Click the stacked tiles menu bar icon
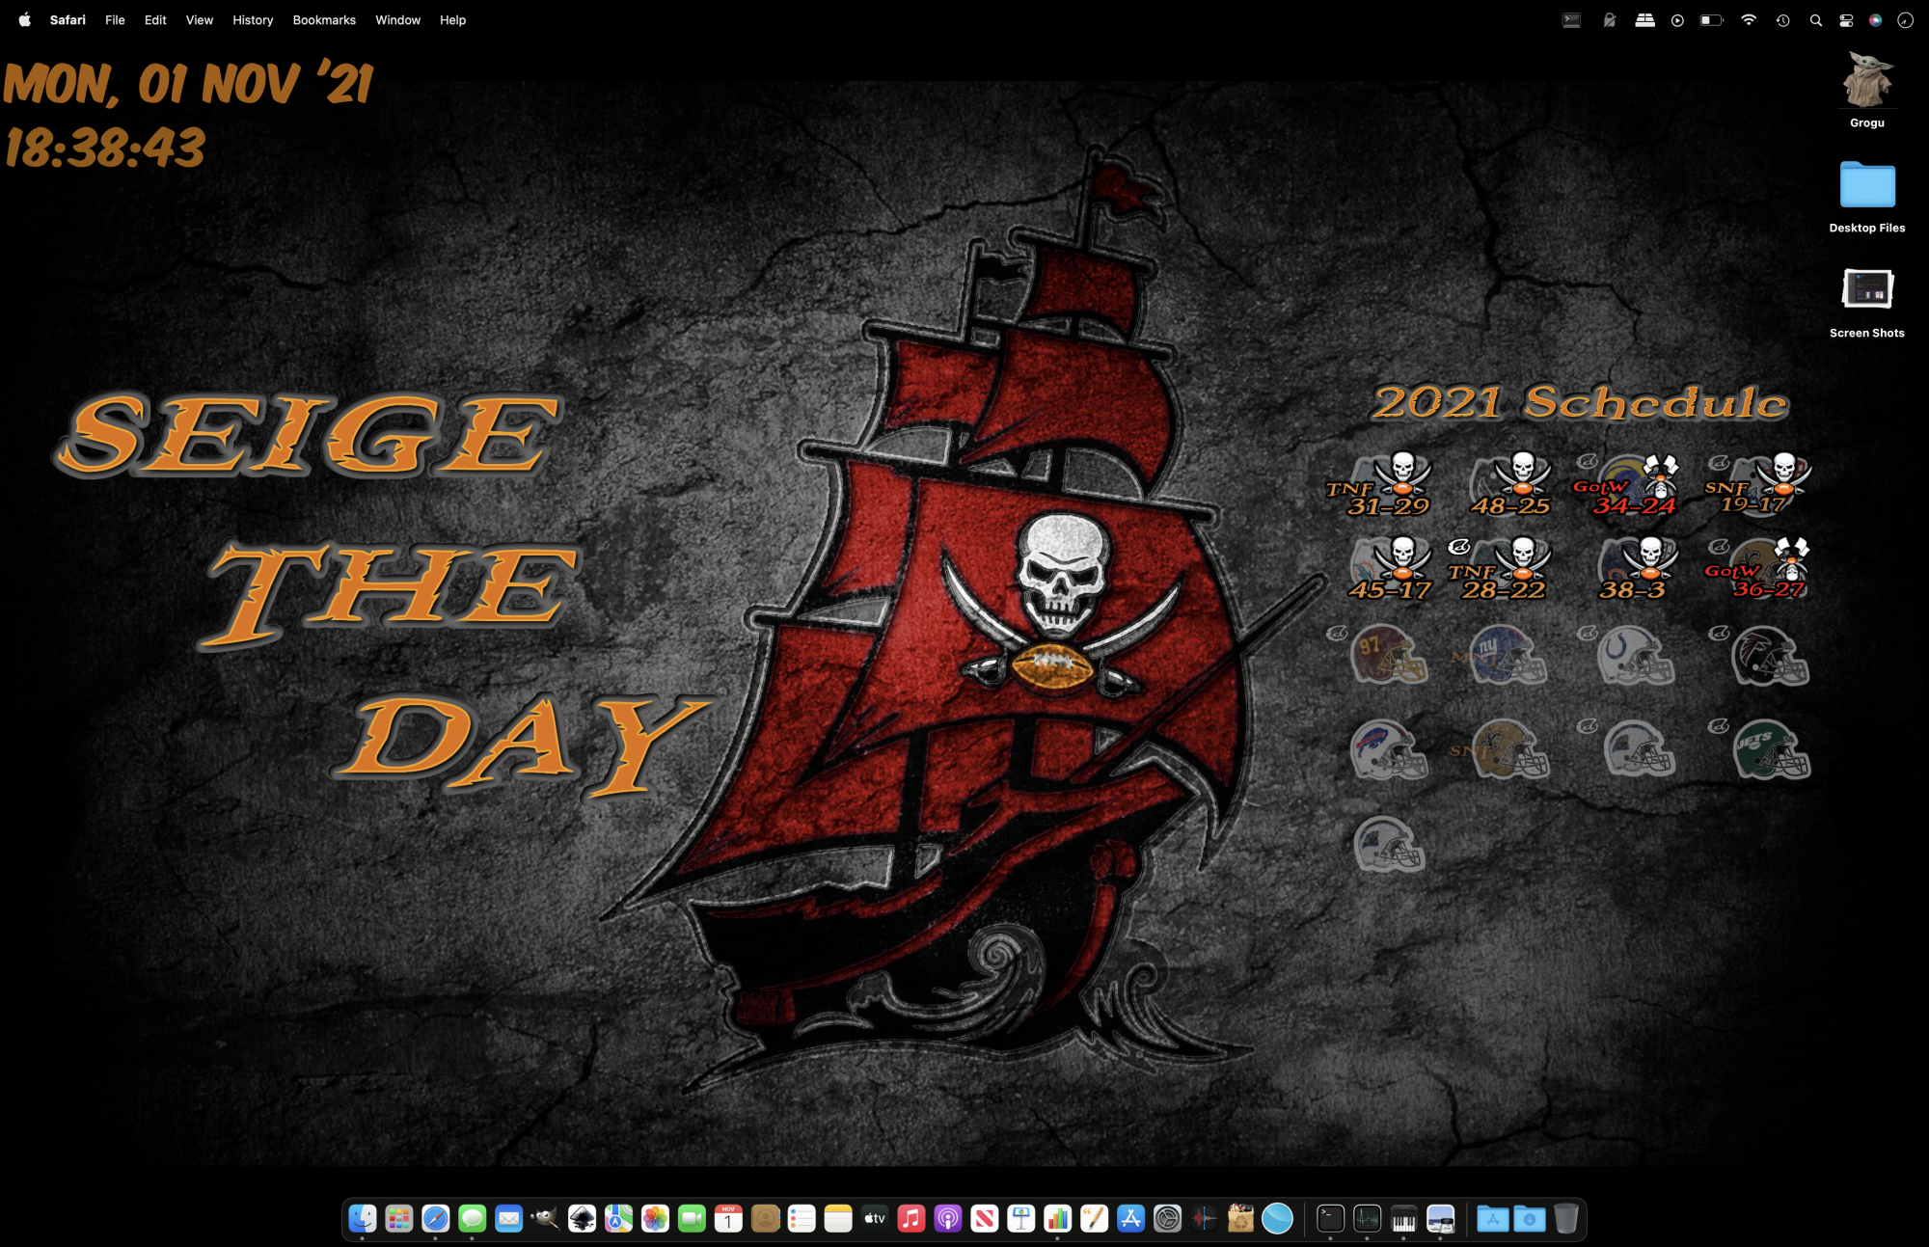The image size is (1929, 1247). pyautogui.click(x=1644, y=19)
